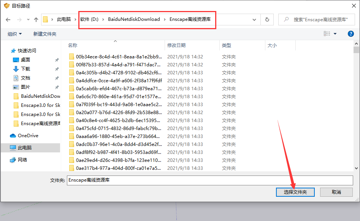Click the 网络 network icon

13,160
